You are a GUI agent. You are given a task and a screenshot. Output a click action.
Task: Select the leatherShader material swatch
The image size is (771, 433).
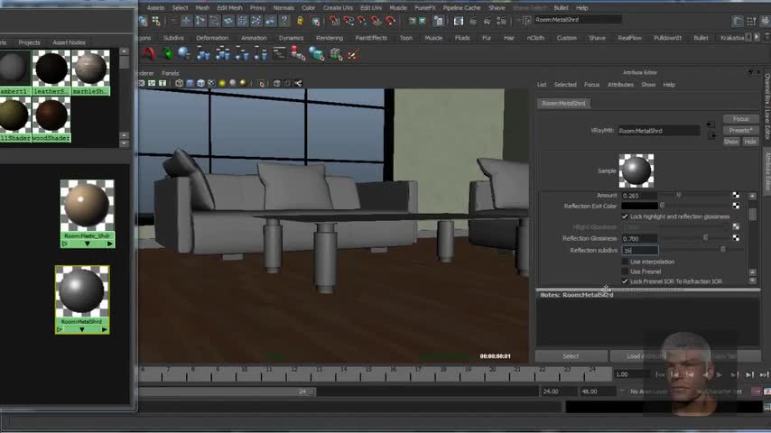tap(51, 73)
